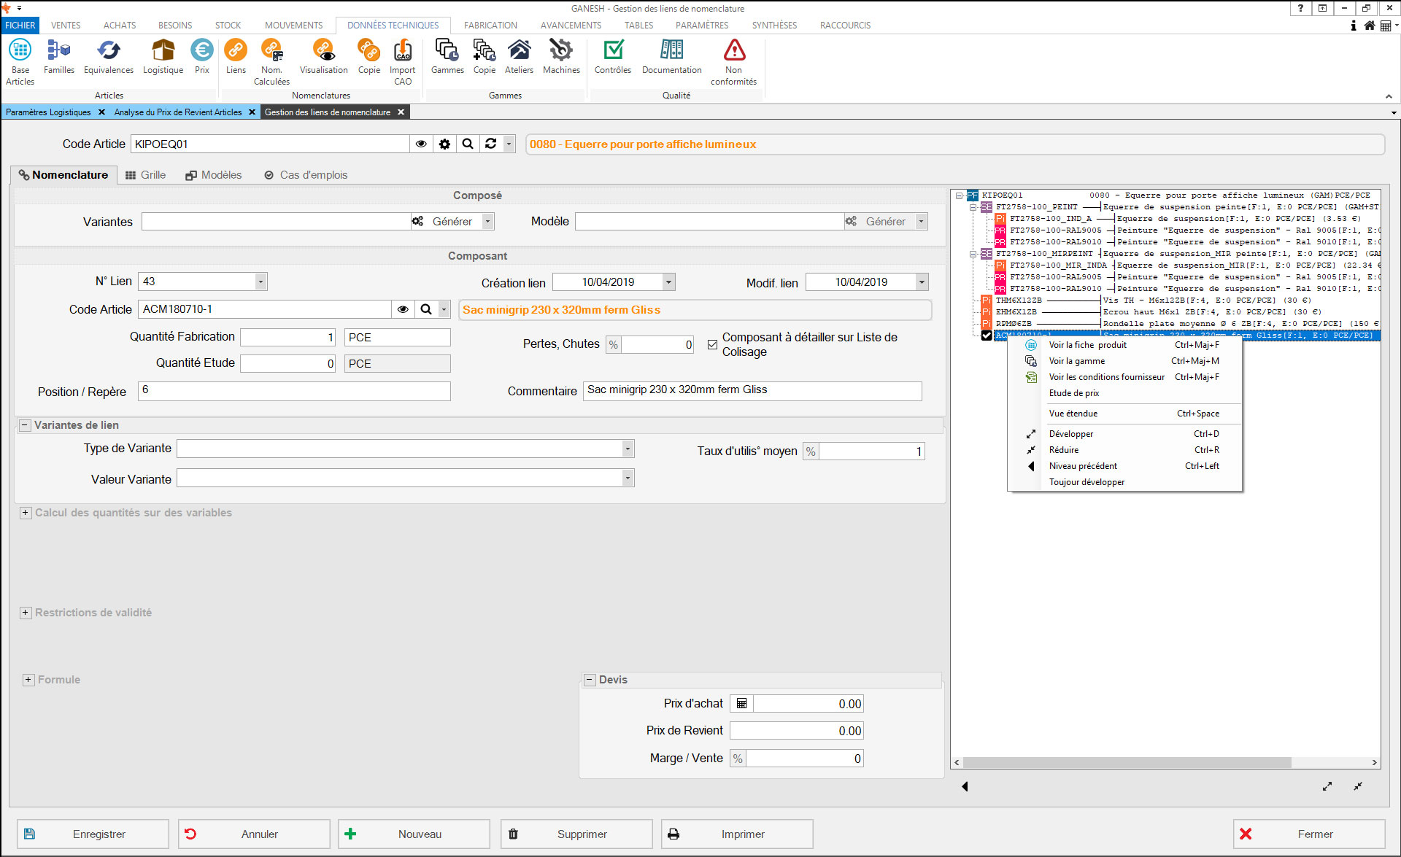Click eye icon beside ACM180710-1 field
Image resolution: width=1401 pixels, height=857 pixels.
[x=403, y=309]
